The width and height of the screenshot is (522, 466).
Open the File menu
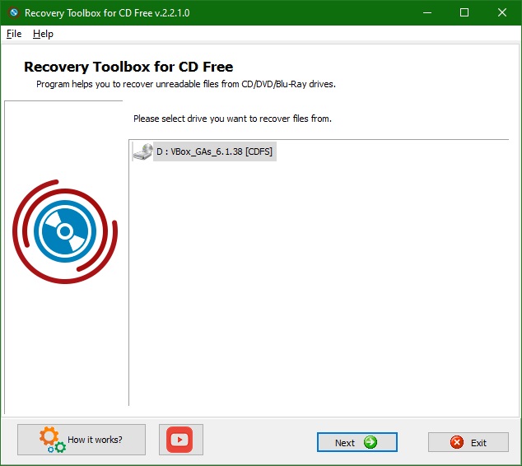click(14, 34)
